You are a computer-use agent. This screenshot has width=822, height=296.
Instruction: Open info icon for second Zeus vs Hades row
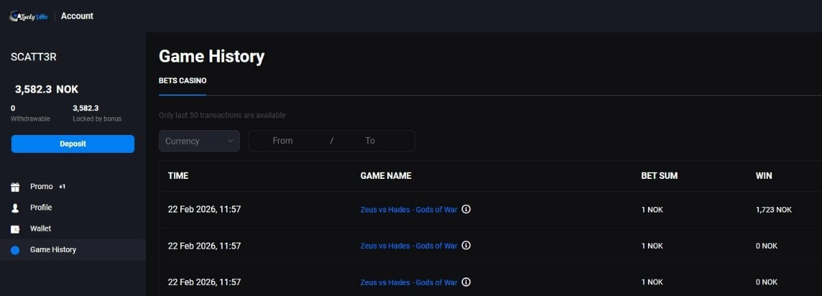466,245
